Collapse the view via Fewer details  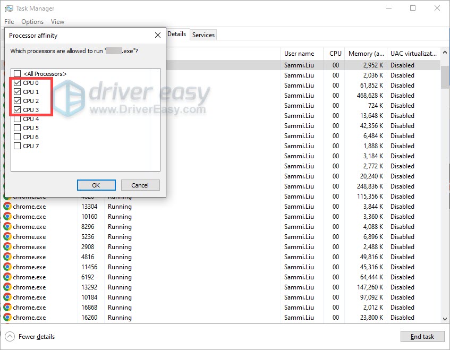[x=30, y=336]
